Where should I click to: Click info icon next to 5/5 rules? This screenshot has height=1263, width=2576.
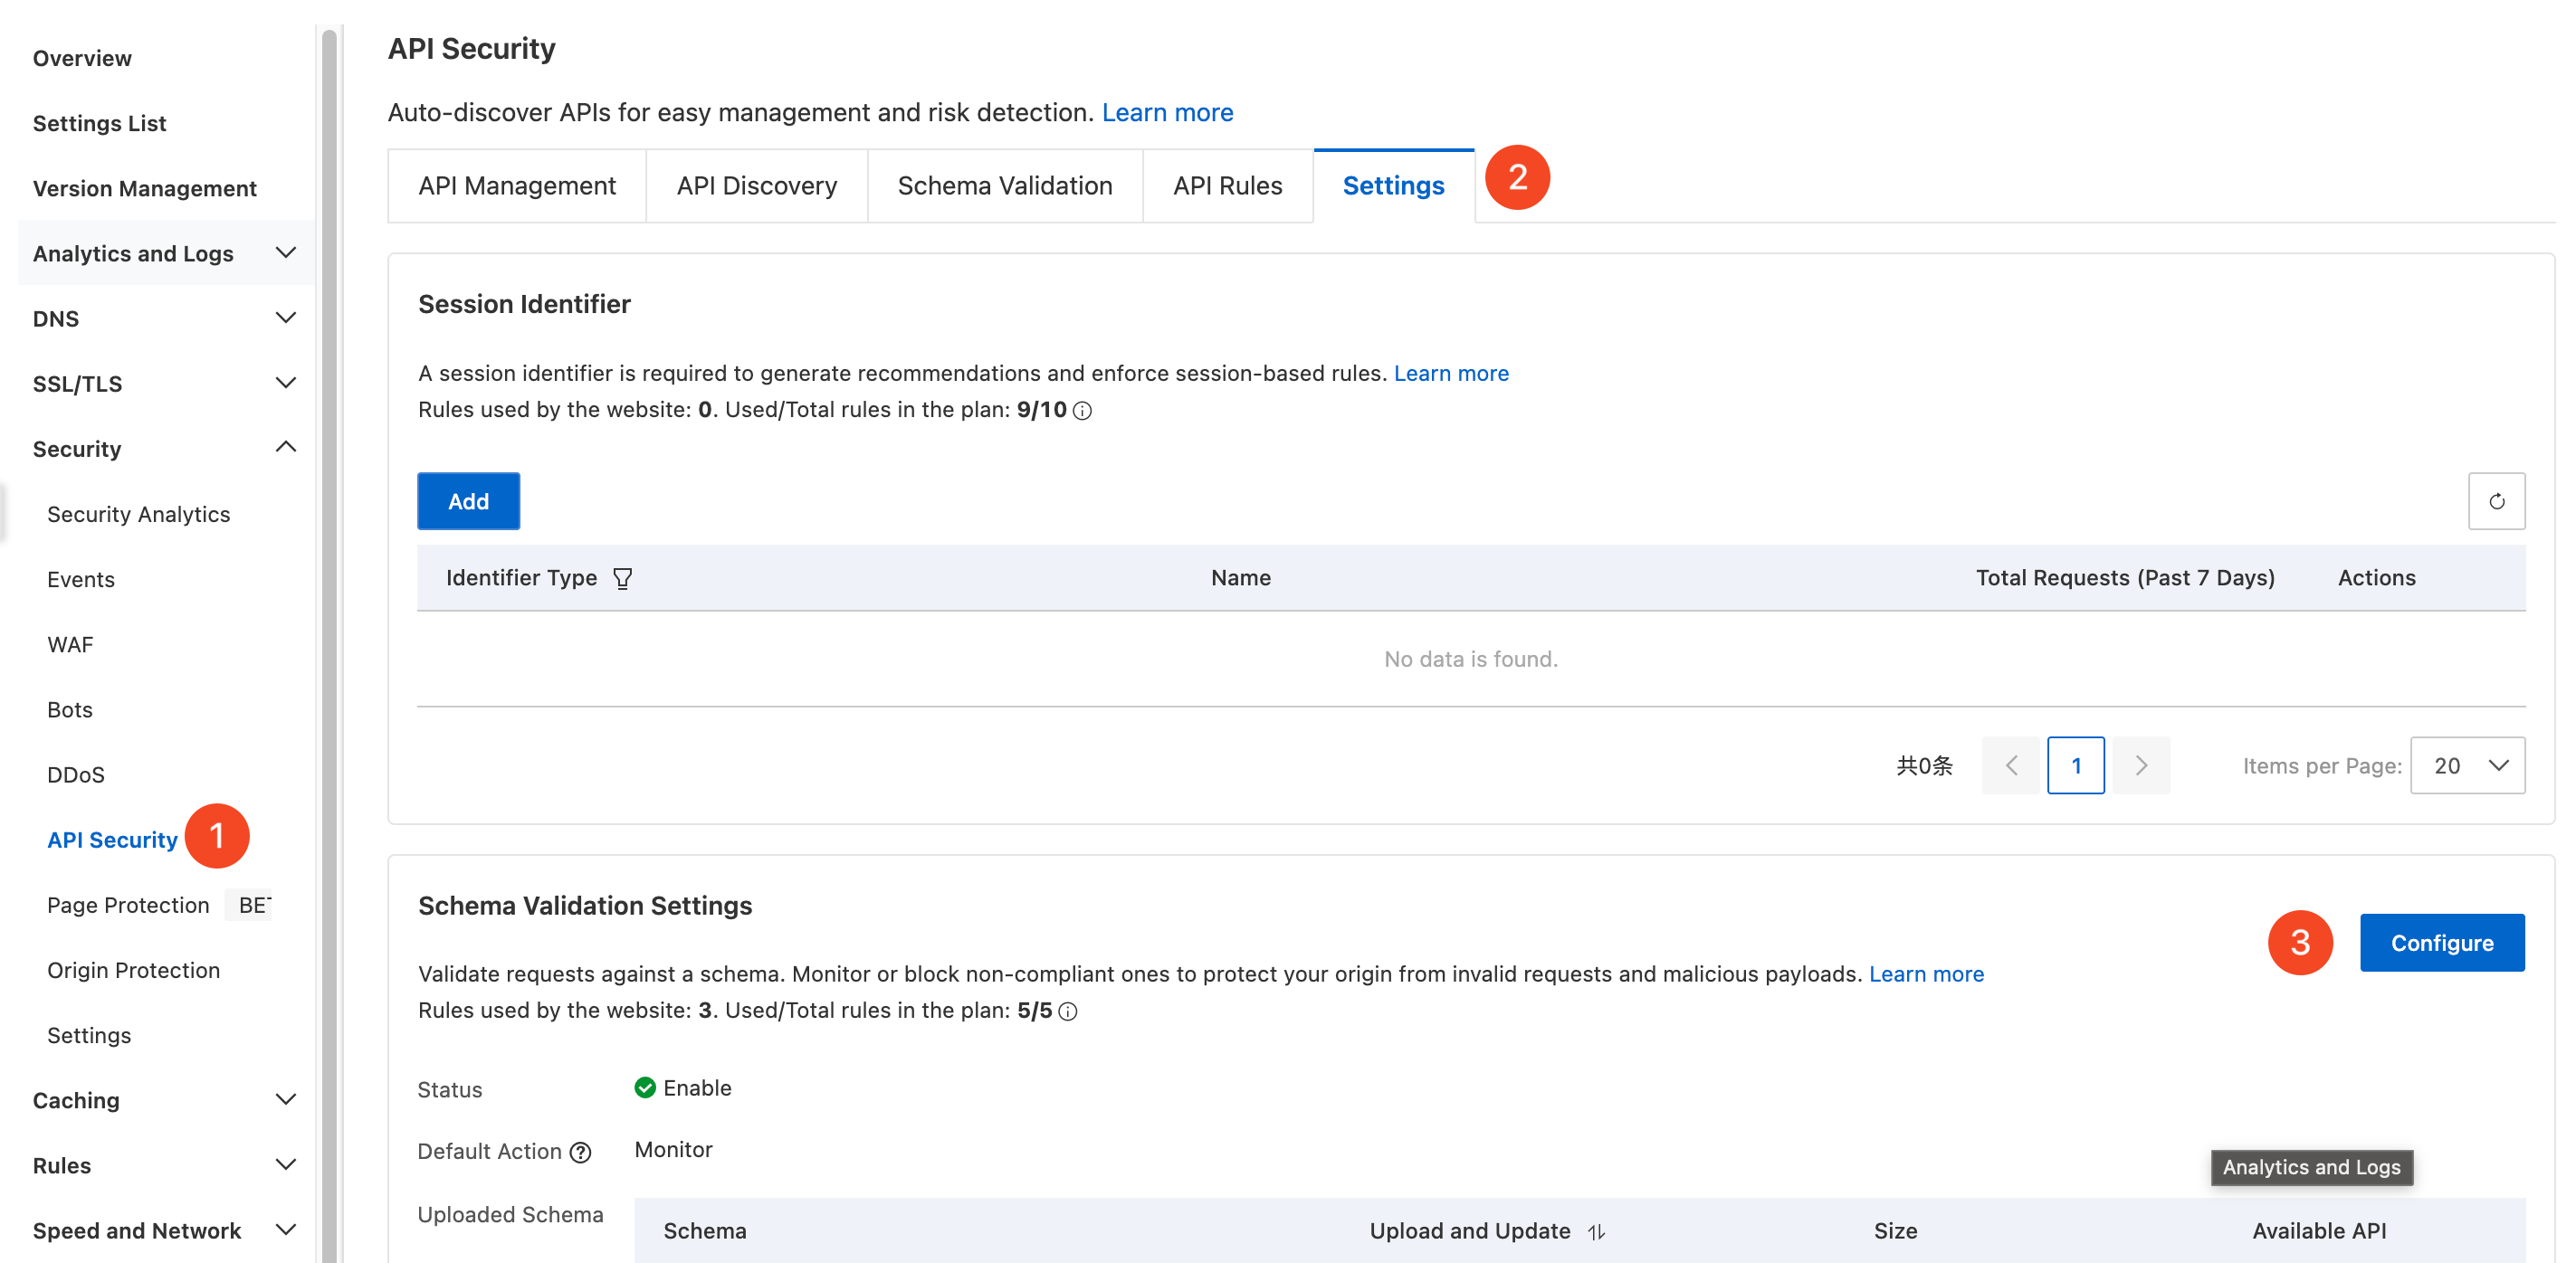pyautogui.click(x=1068, y=1011)
